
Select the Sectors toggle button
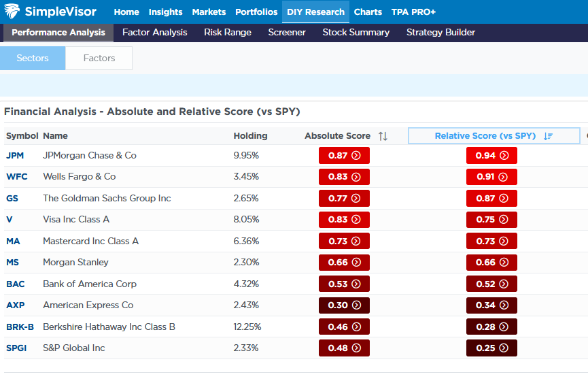click(x=33, y=58)
